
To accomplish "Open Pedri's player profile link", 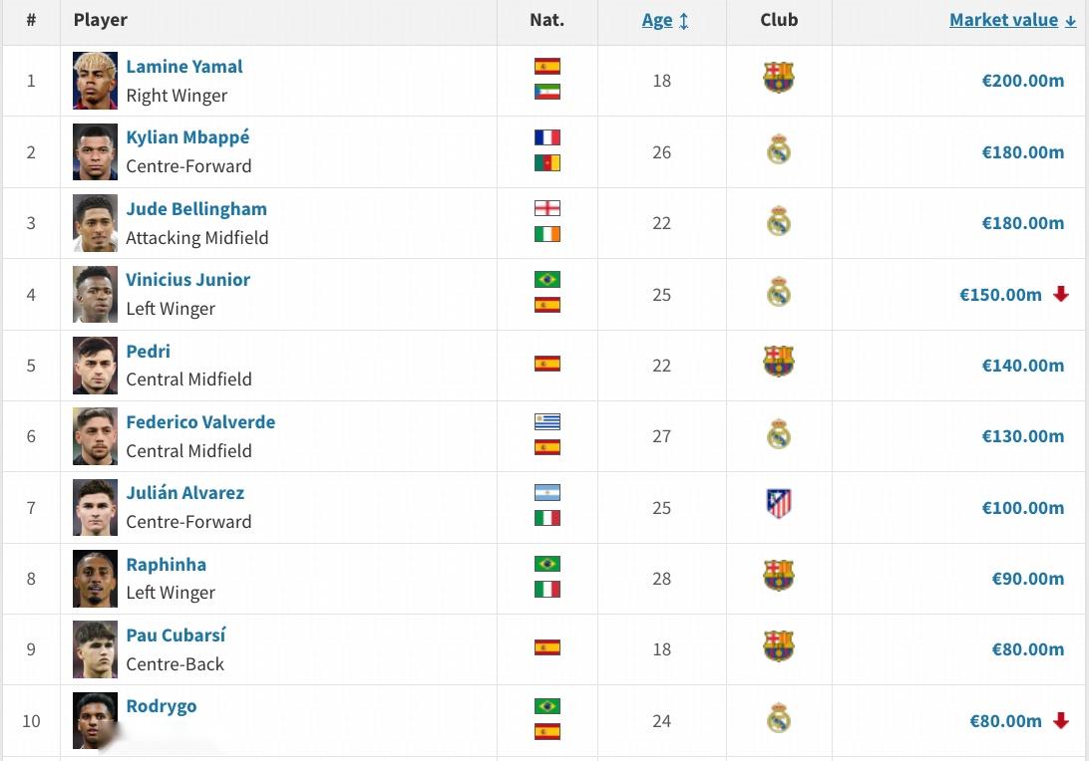I will (x=149, y=351).
